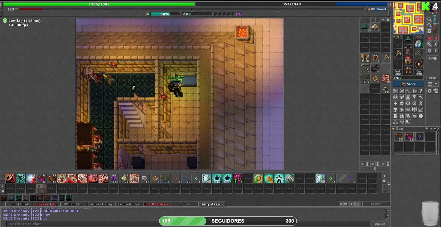Toggle the red figure combat icon
This screenshot has height=227, width=441.
click(436, 38)
